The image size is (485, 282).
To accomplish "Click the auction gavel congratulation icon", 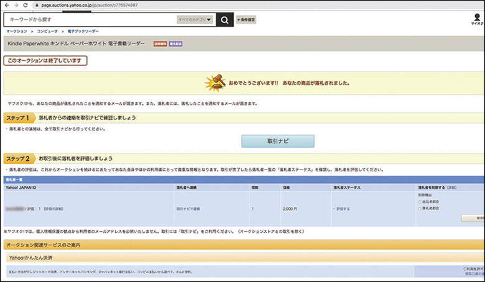I will (x=215, y=83).
